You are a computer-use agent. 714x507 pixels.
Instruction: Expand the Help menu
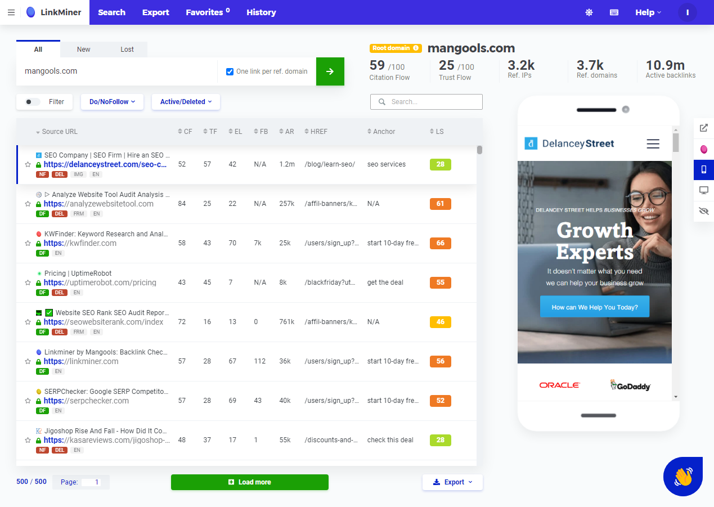[x=648, y=12]
